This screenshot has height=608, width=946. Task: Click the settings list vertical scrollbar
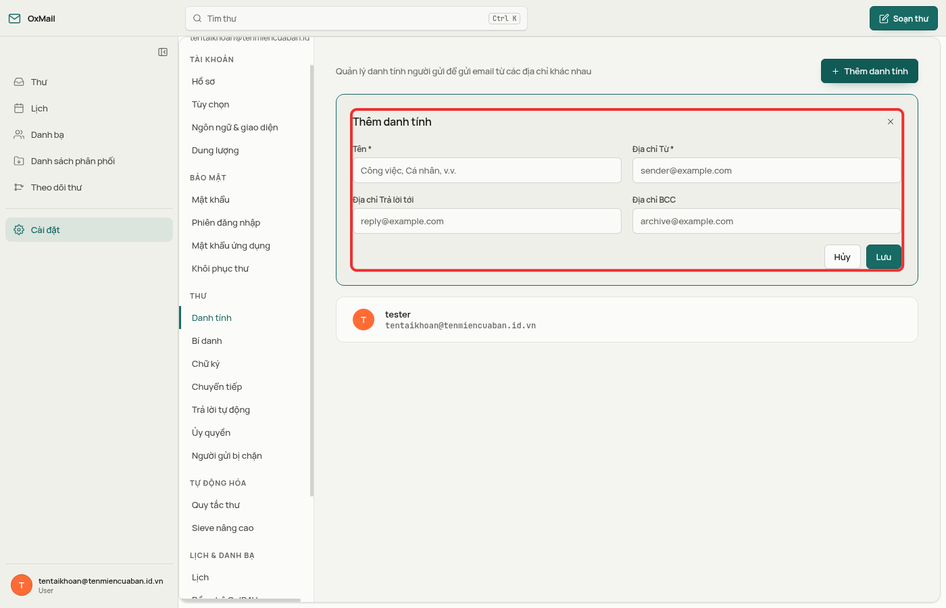click(312, 280)
